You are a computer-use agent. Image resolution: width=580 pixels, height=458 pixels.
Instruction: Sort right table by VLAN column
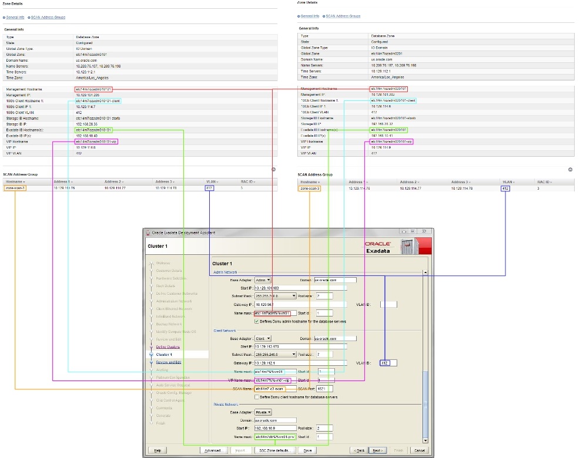[509, 182]
